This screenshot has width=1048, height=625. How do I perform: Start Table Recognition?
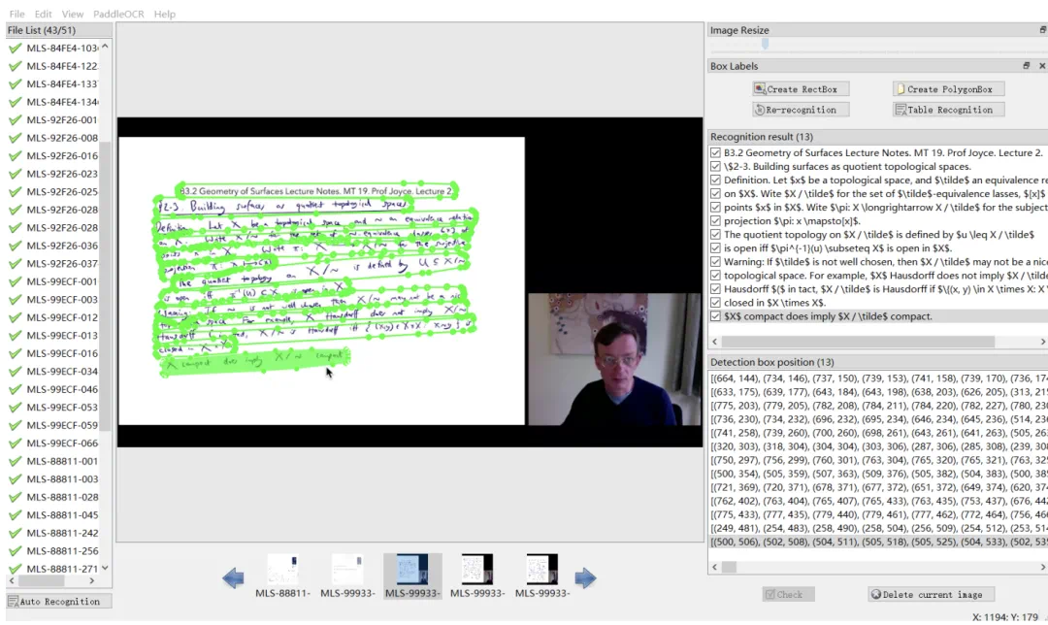click(948, 110)
